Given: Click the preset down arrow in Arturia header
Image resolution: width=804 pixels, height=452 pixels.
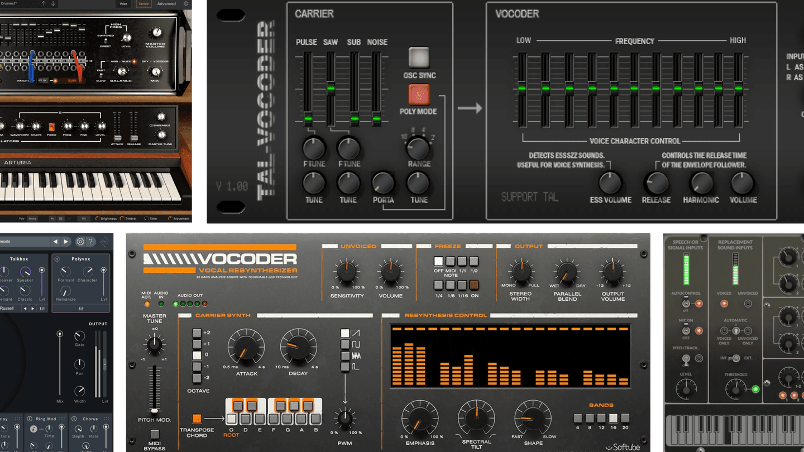Looking at the screenshot, I should pyautogui.click(x=54, y=3).
